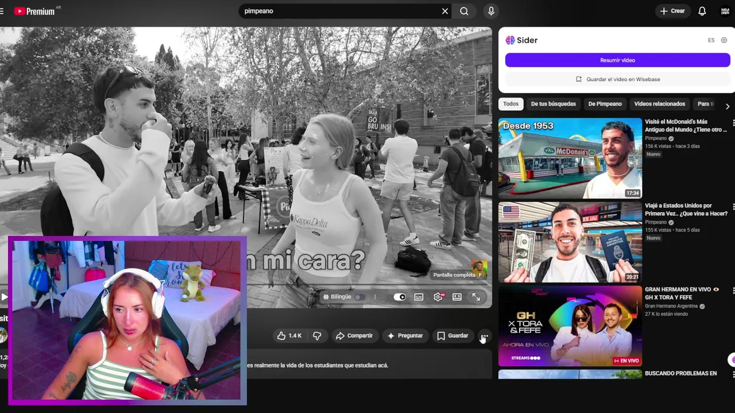The image size is (735, 413).
Task: Select the Todos filter chip
Action: click(510, 104)
